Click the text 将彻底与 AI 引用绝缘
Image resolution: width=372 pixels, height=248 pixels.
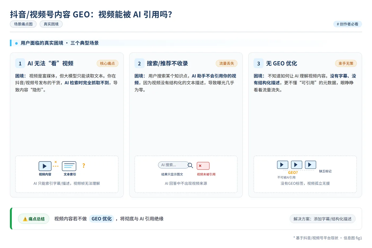[x=142, y=219]
